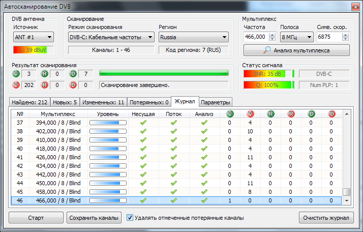
Task: Open the Регион Russia dropdown
Action: click(193, 37)
